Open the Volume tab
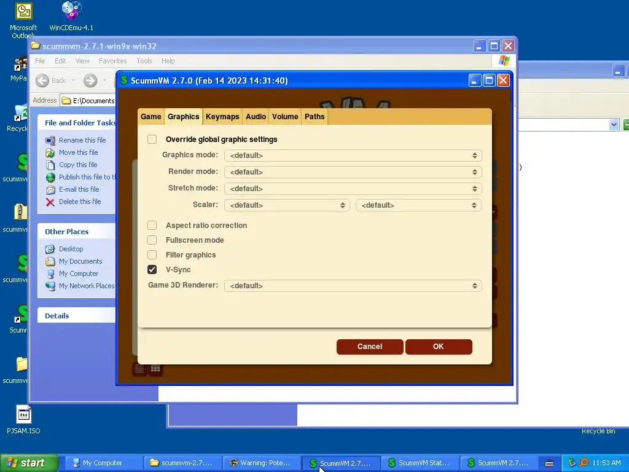Screen dimensions: 629x472 [285, 117]
